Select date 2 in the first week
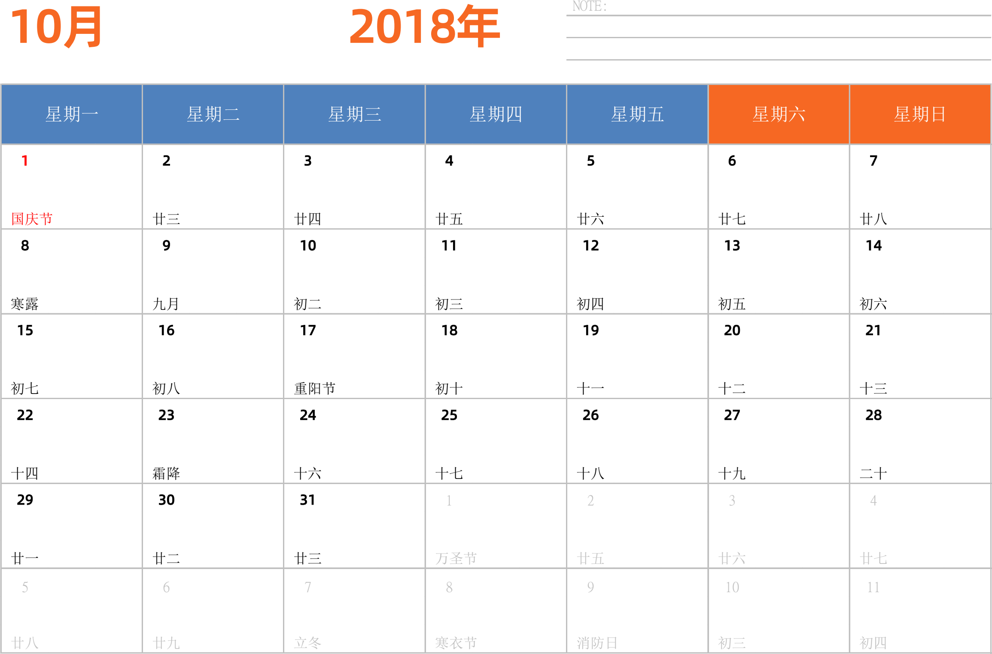The height and width of the screenshot is (654, 992). tap(166, 161)
